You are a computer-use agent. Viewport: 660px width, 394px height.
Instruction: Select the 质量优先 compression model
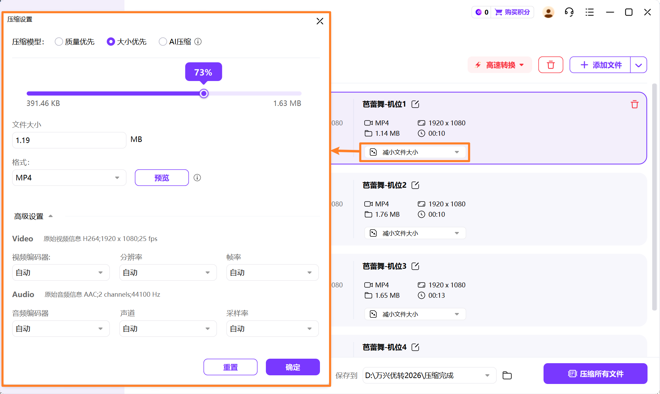[x=59, y=42]
